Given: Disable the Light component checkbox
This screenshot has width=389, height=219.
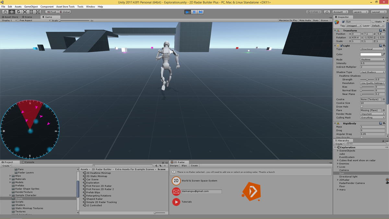Looking at the screenshot, I should coord(342,45).
